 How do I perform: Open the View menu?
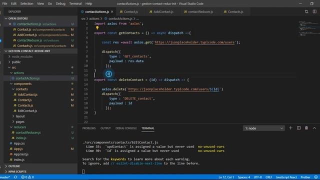(40, 3)
